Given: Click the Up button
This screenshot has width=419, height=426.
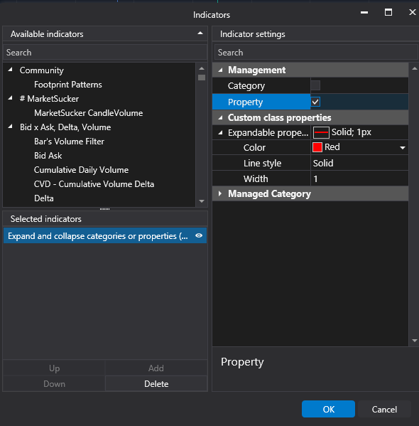Looking at the screenshot, I should tap(54, 368).
